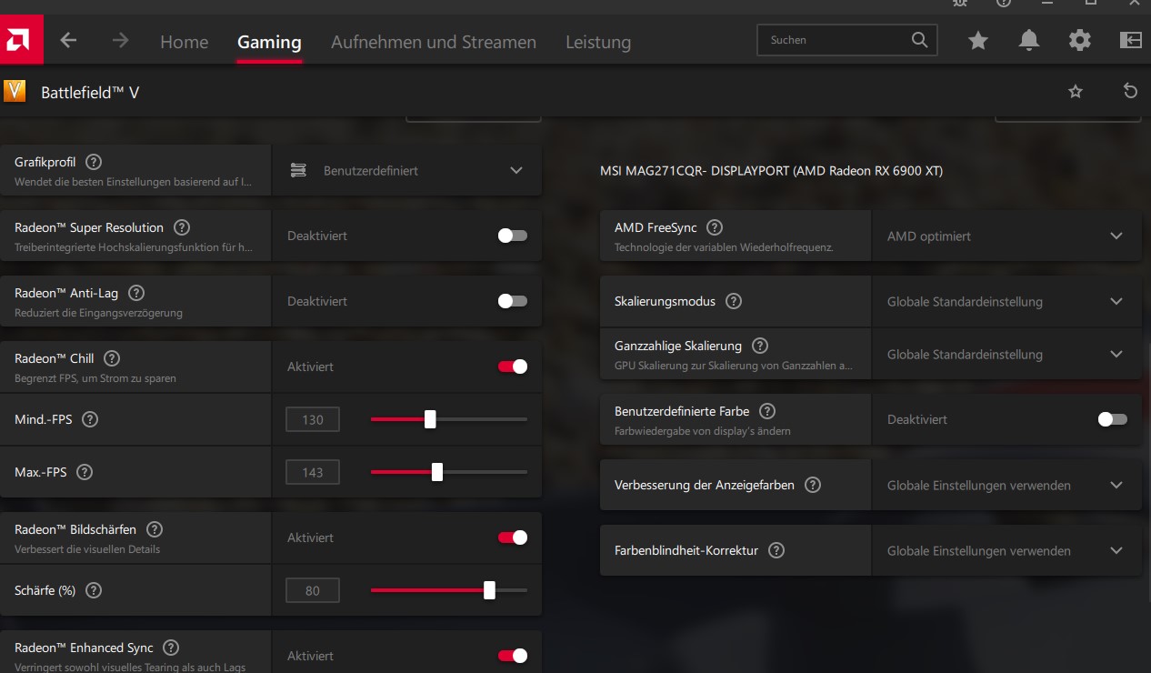The width and height of the screenshot is (1151, 673).
Task: Click the Battlefield V game icon
Action: (15, 91)
